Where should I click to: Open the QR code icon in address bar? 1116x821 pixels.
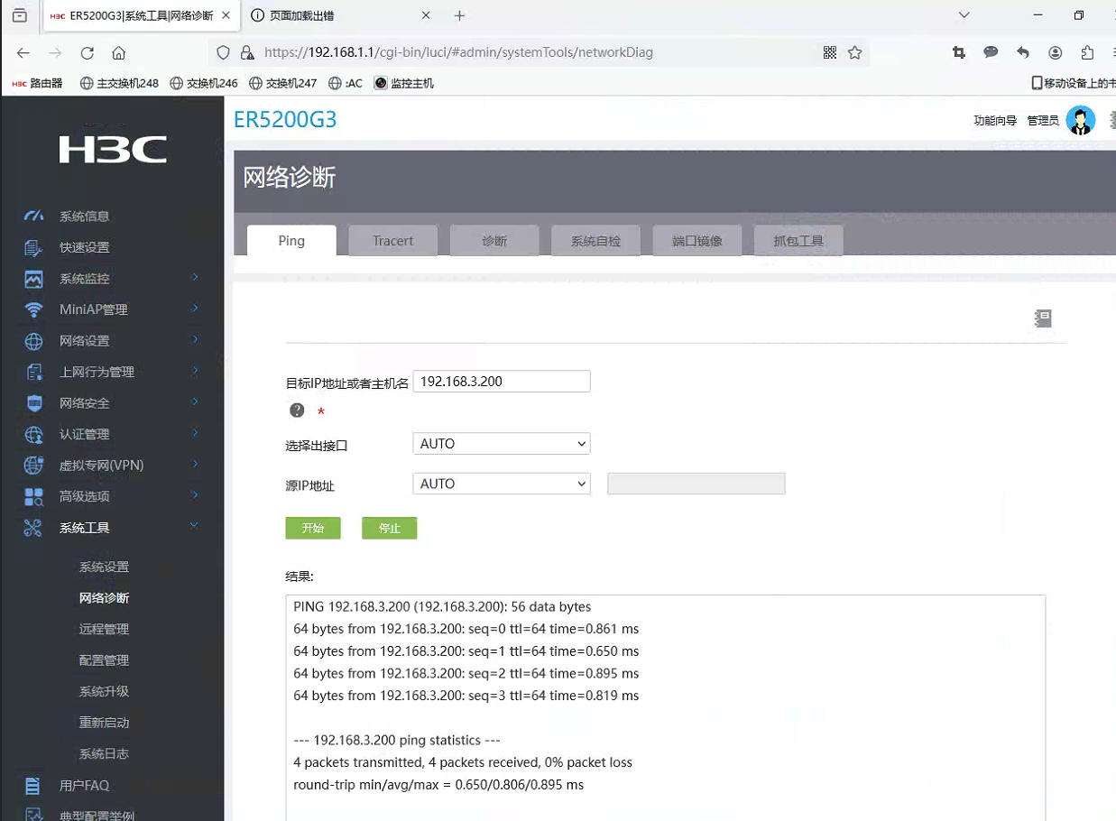click(x=830, y=52)
